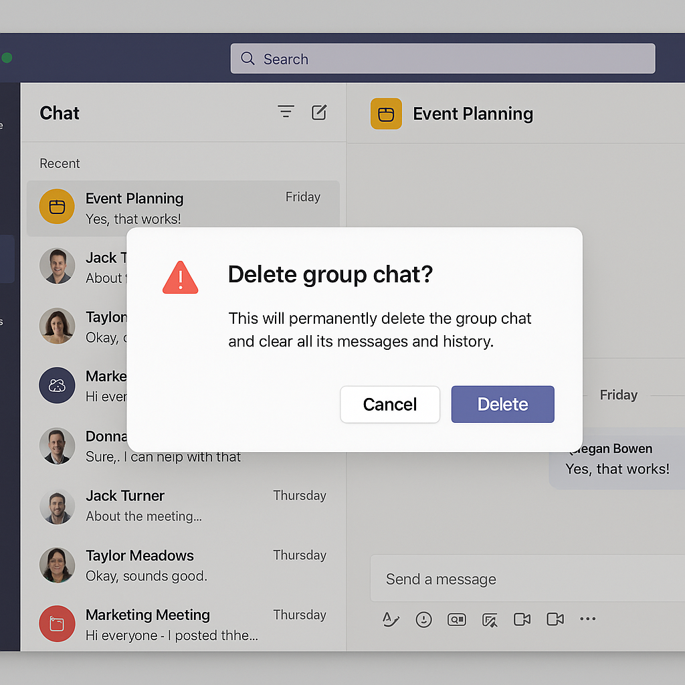Select the Marketing Meeting chat
Image resolution: width=685 pixels, height=685 pixels.
tap(183, 625)
